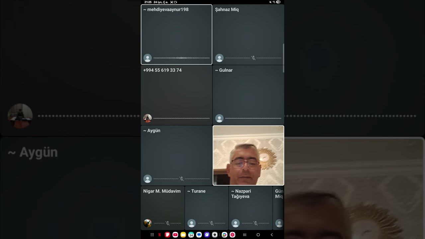Tap the name '~ mehdiyevaaynur198'
The width and height of the screenshot is (425, 239).
166,10
